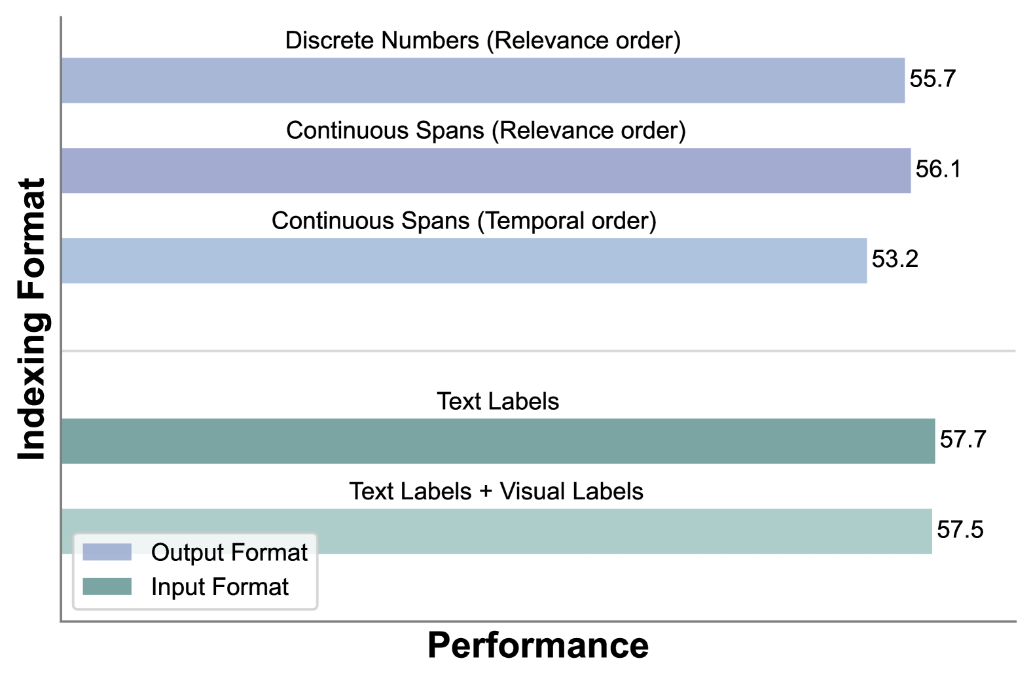
Task: Select the Continuous Spans (Relevance order) bar
Action: [x=486, y=171]
